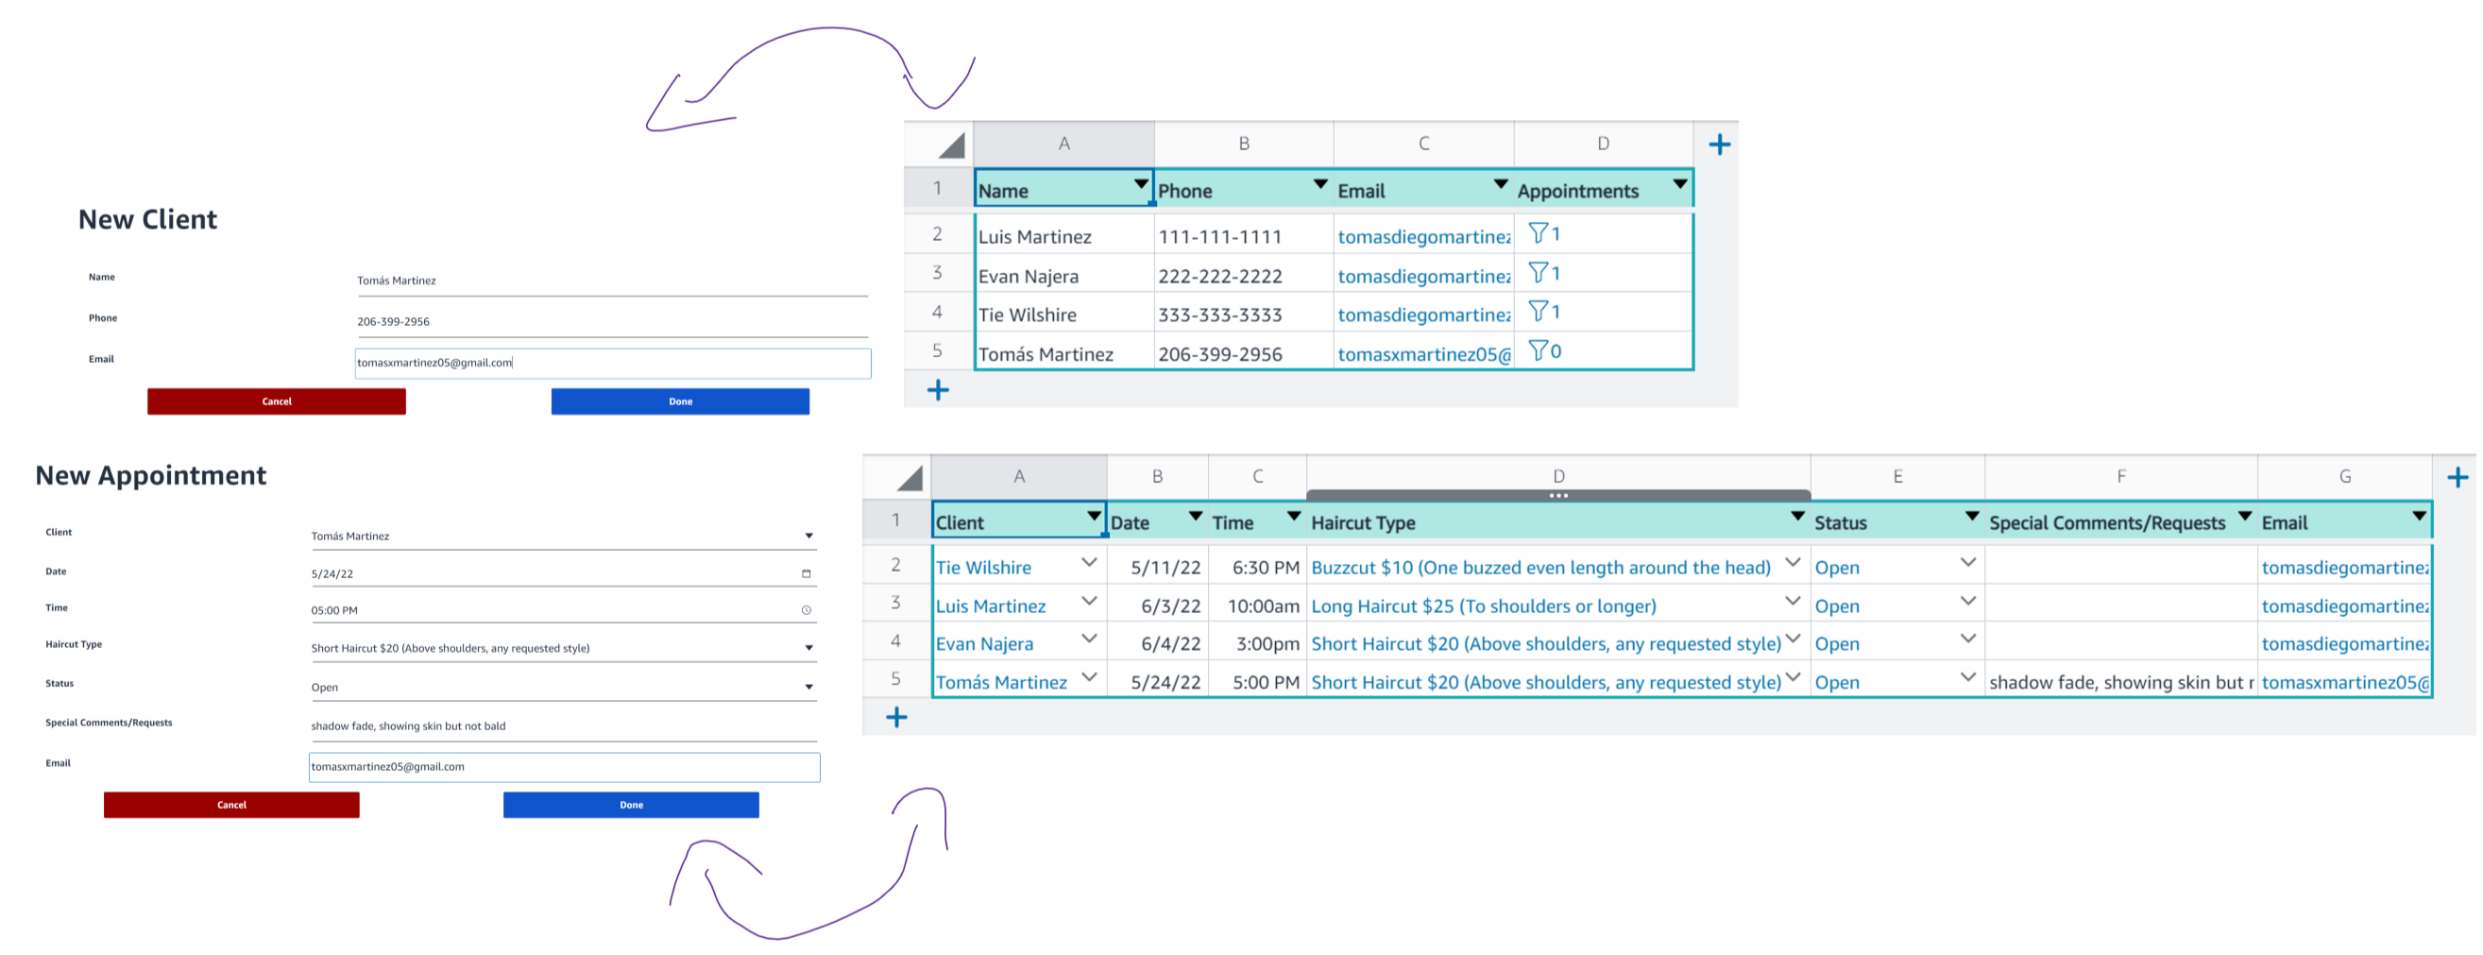2483x955 pixels.
Task: Expand the client picker chevron for Luis Martinez appointment
Action: tap(1088, 602)
